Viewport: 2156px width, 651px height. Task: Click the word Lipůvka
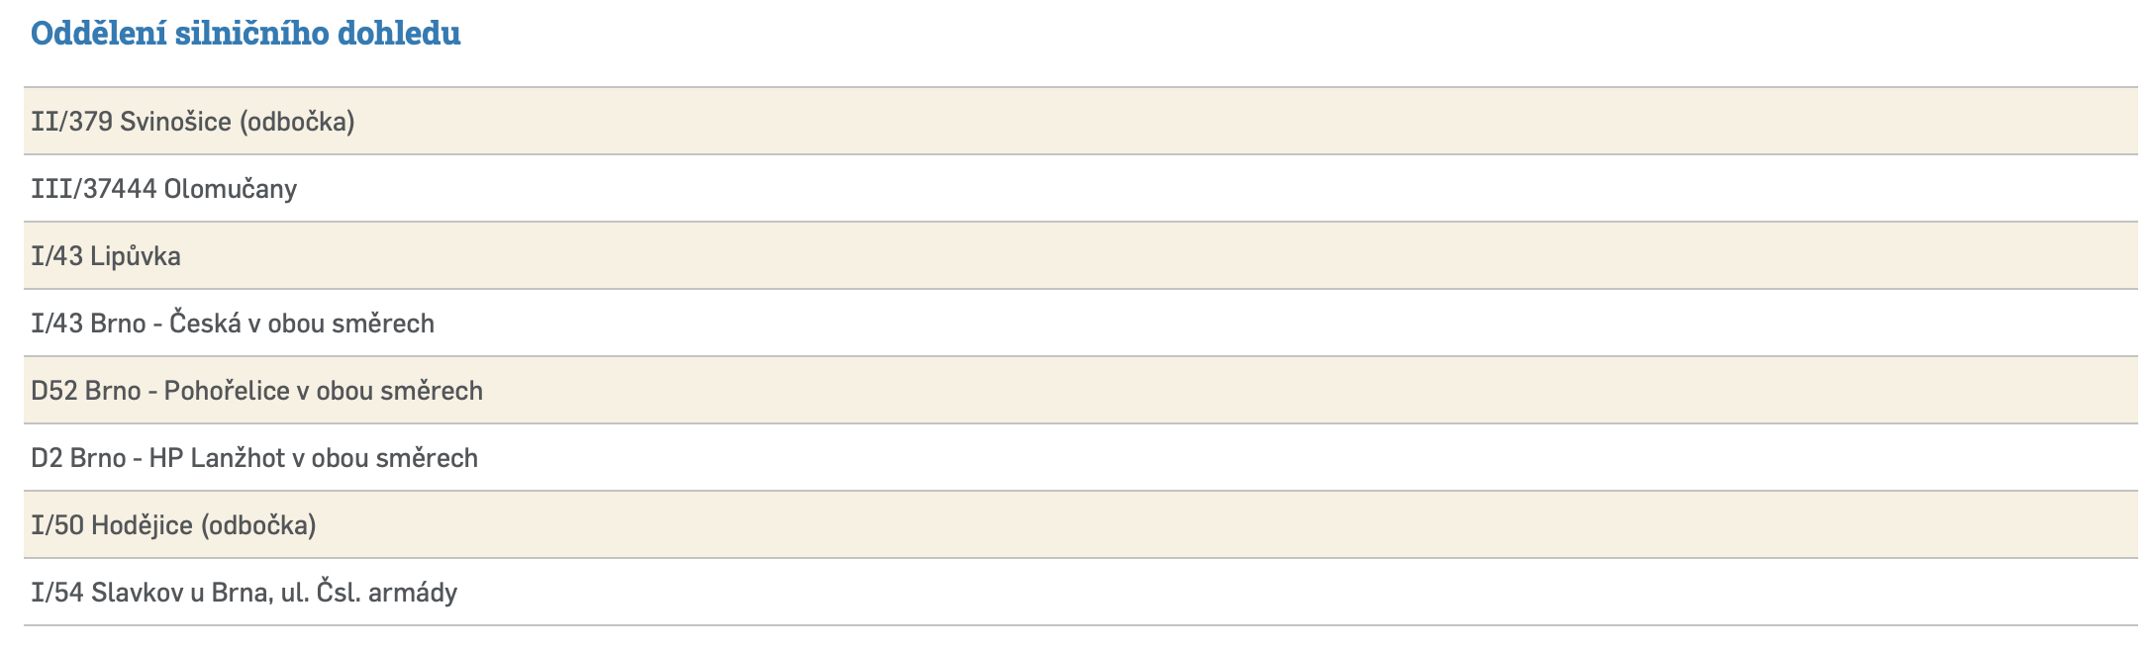click(x=135, y=256)
